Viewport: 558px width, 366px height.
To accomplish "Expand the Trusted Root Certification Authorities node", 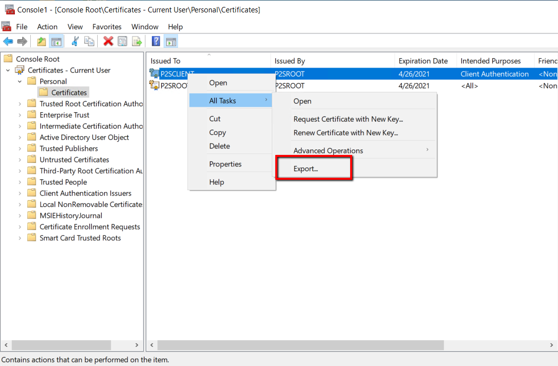I will (20, 104).
